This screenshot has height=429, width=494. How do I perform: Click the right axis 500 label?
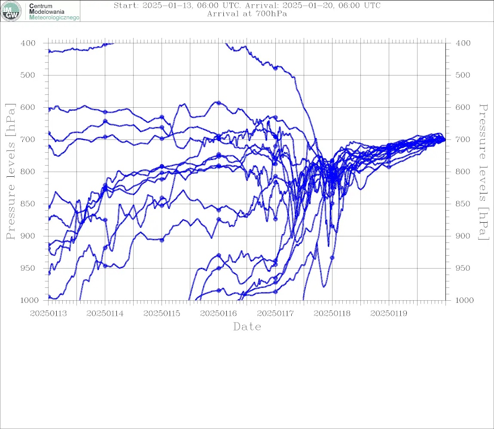pyautogui.click(x=463, y=75)
